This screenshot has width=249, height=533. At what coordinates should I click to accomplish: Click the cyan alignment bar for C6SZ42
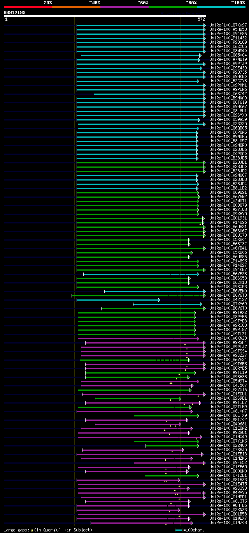150,94
